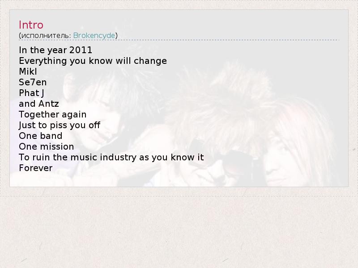Select the 'Phat J' lyric line
This screenshot has height=268, width=358.
pos(32,93)
